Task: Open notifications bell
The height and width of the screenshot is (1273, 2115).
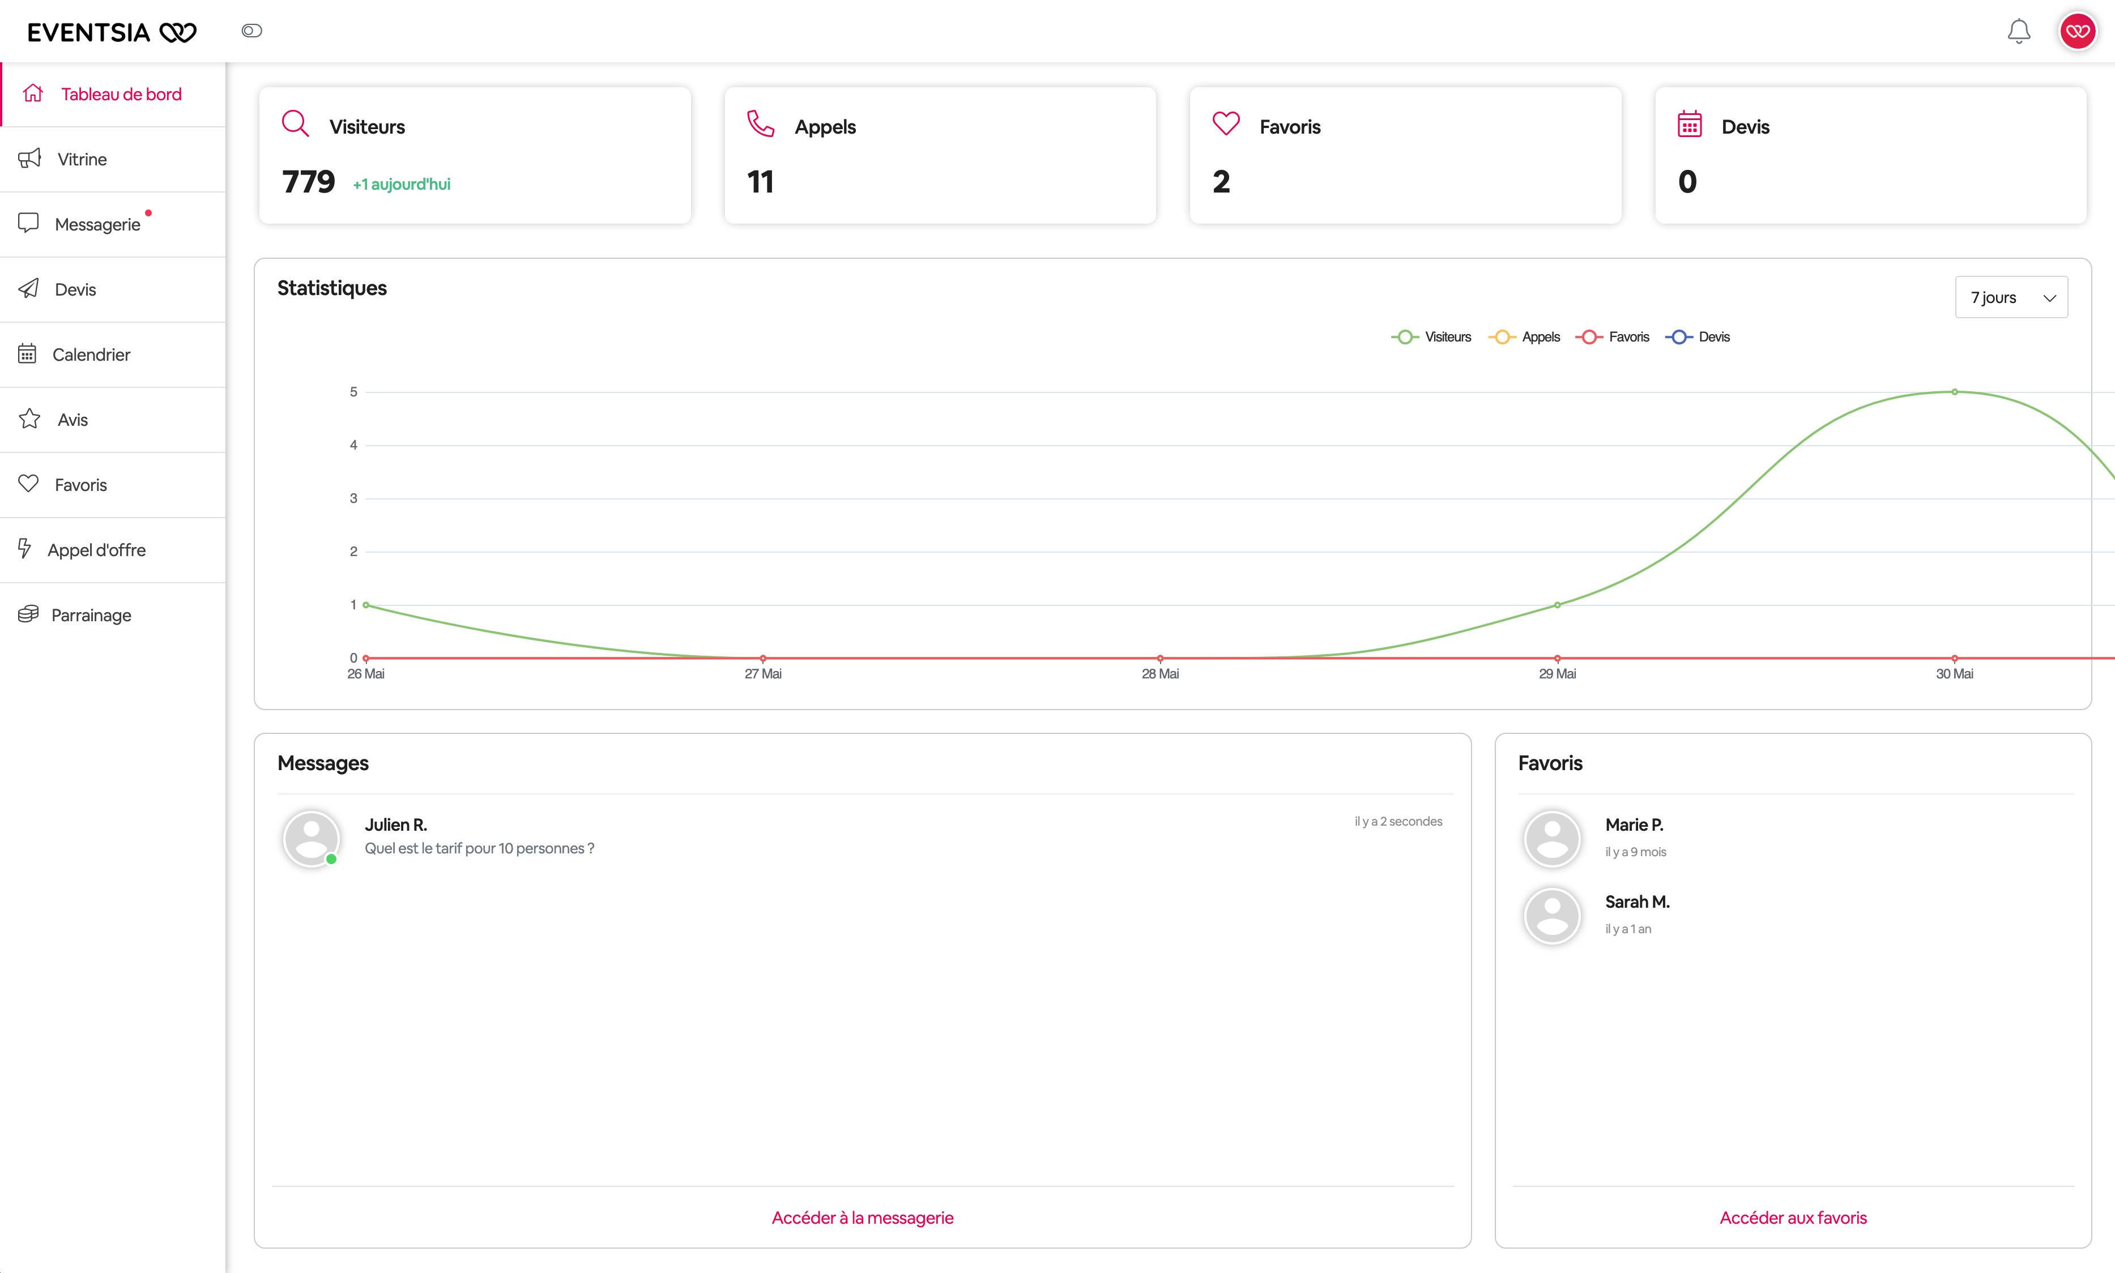Action: click(x=2018, y=32)
